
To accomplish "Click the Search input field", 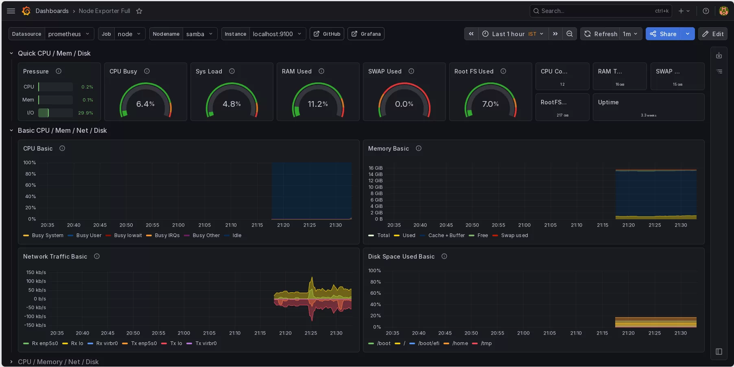I will tap(601, 11).
